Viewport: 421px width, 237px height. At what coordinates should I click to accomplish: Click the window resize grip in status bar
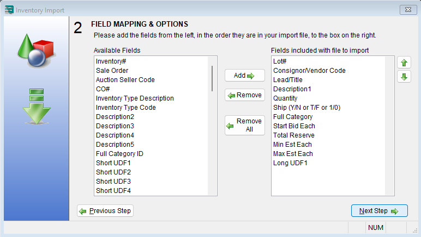pos(414,230)
